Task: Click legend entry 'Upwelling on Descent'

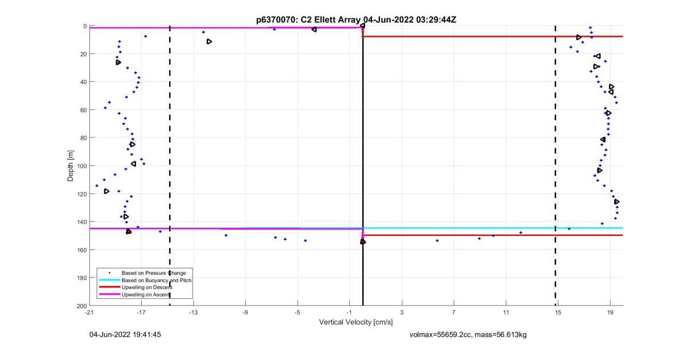Action: pyautogui.click(x=148, y=287)
